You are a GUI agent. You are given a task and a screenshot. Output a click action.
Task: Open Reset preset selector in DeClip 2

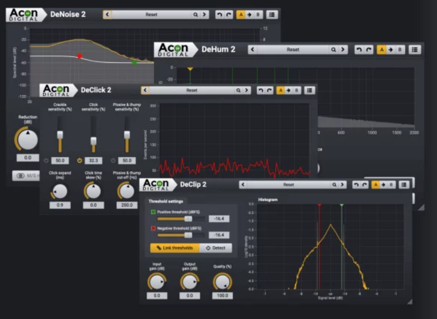(288, 184)
